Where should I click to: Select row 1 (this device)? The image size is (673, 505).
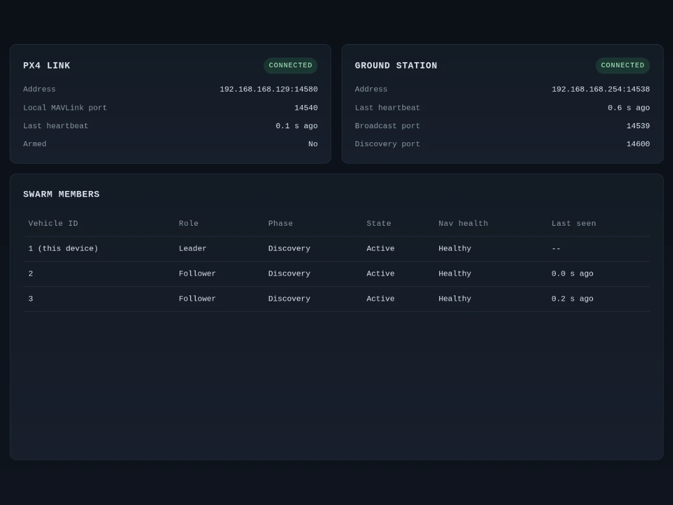tap(336, 248)
